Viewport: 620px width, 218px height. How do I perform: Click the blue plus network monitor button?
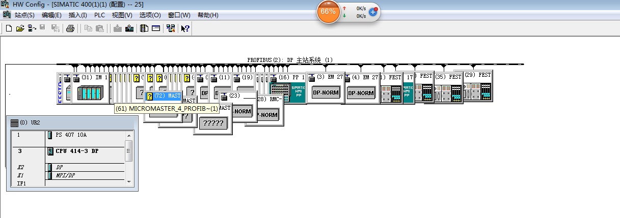click(x=373, y=11)
